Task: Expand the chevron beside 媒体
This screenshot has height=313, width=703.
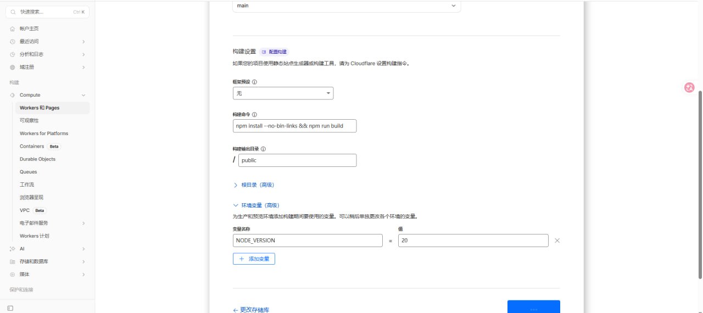Action: click(83, 274)
